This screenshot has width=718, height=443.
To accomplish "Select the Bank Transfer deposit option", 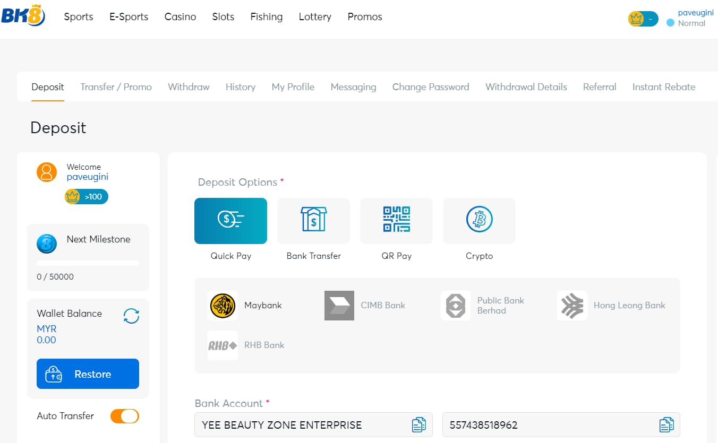I will 313,221.
